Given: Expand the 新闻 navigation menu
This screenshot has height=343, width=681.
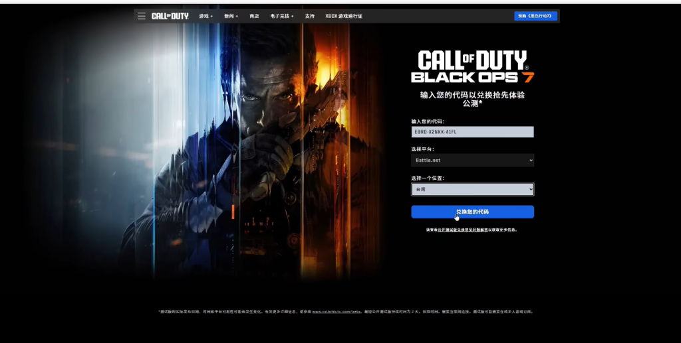Looking at the screenshot, I should tap(231, 16).
